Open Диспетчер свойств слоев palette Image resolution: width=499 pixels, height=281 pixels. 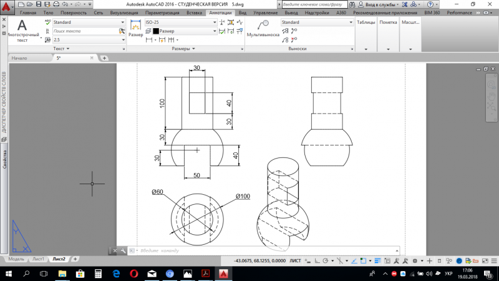pyautogui.click(x=4, y=102)
